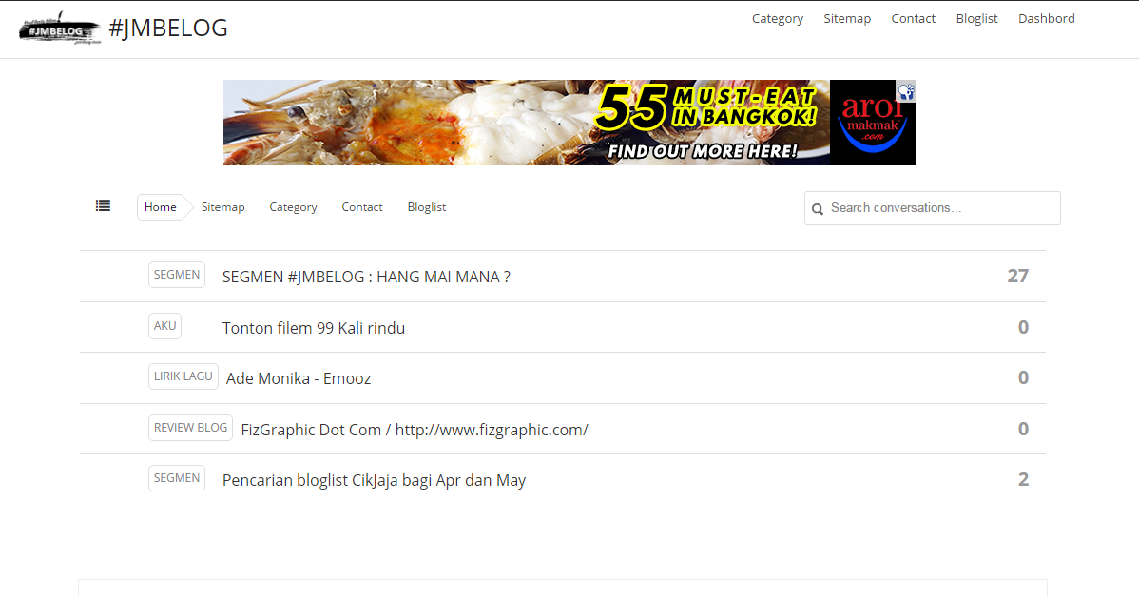1139x597 pixels.
Task: Open Bloglist in the top navigation
Action: 976,19
